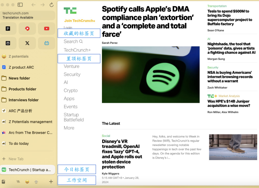Open the Crypto section
This screenshot has height=188, width=259.
point(70,91)
